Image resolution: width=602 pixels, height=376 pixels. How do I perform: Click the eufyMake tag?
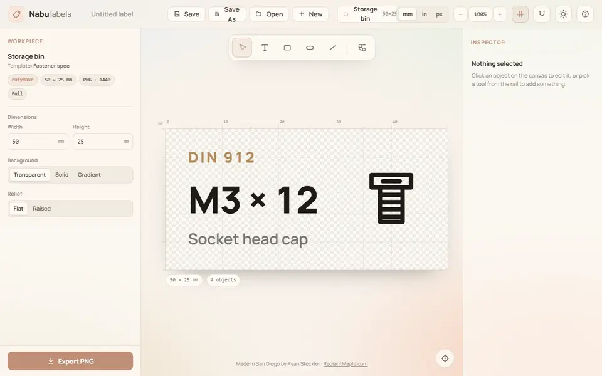pos(23,80)
